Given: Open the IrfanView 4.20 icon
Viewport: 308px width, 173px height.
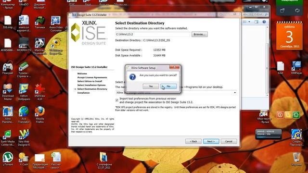Looking at the screenshot, I should click(40, 92).
